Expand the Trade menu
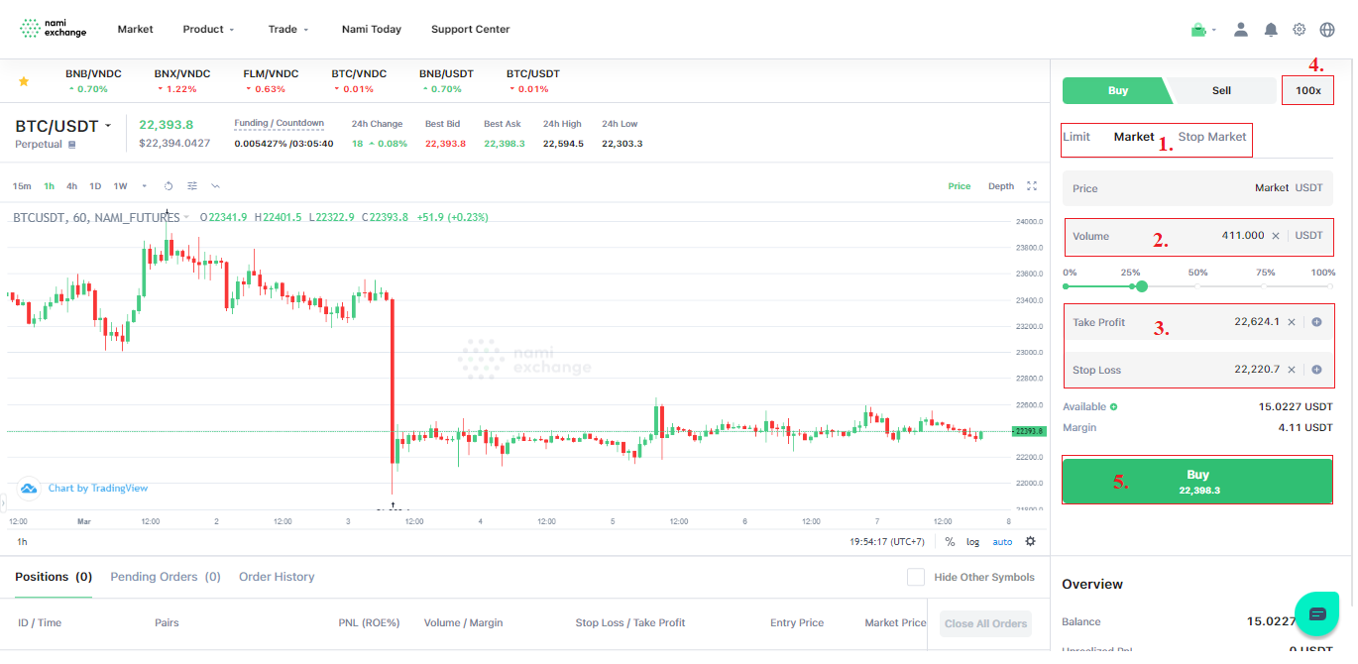The height and width of the screenshot is (664, 1358). click(x=288, y=30)
